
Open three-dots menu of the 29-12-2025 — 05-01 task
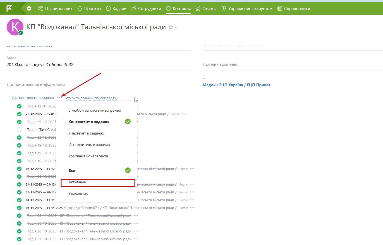coord(184,114)
